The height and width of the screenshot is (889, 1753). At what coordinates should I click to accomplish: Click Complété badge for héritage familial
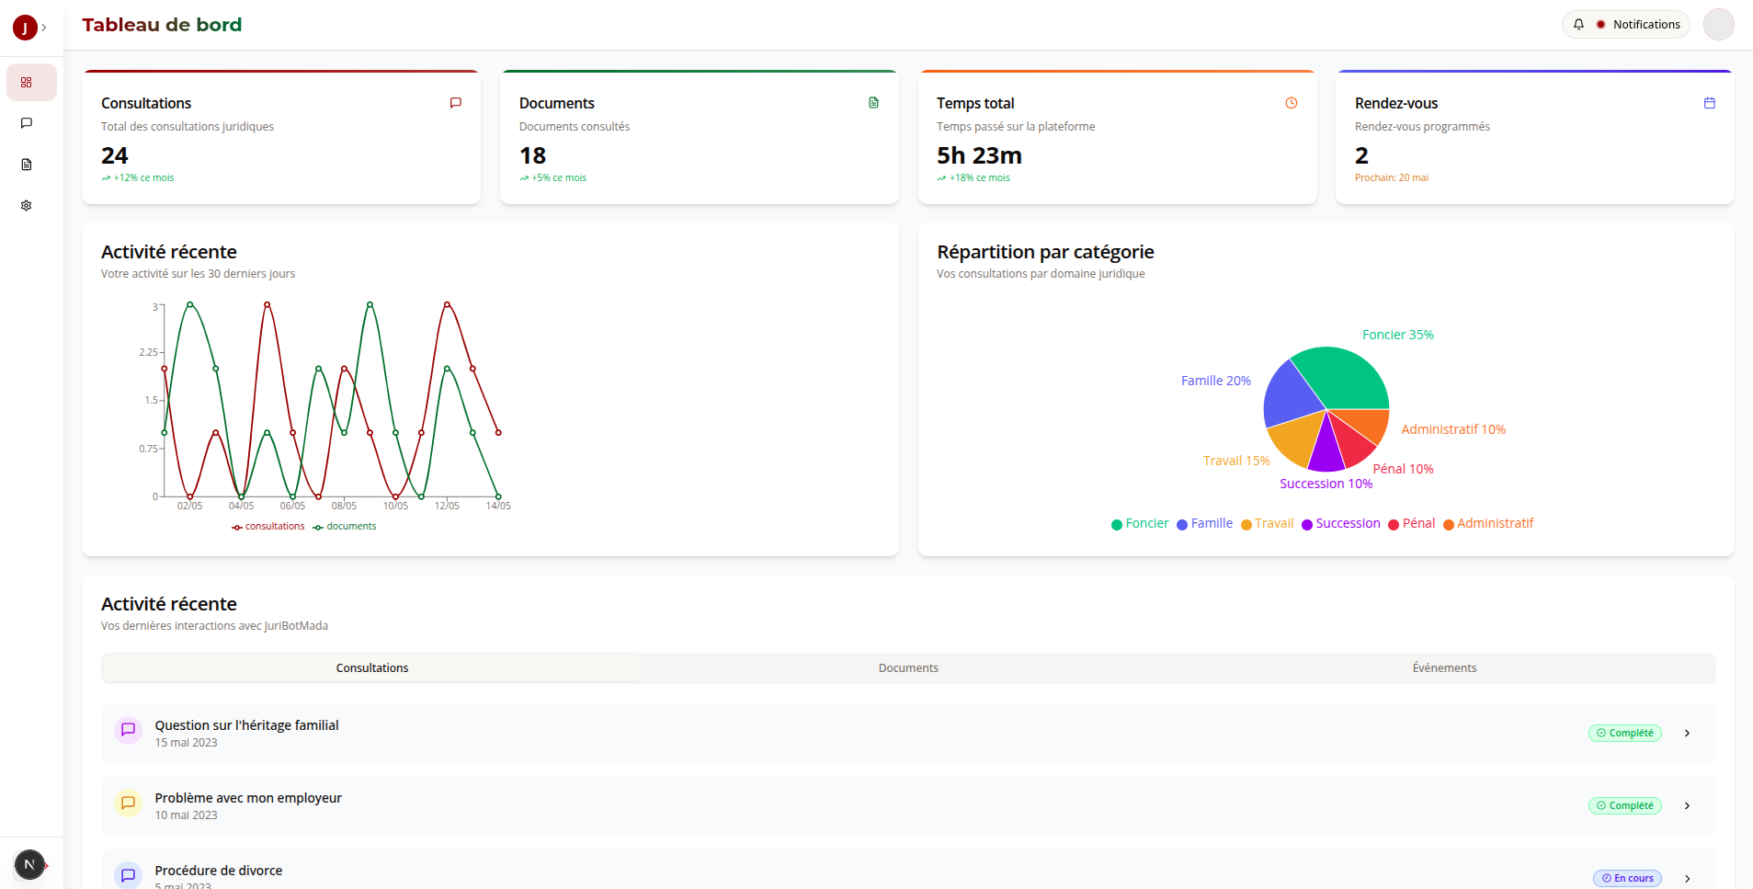click(x=1624, y=734)
